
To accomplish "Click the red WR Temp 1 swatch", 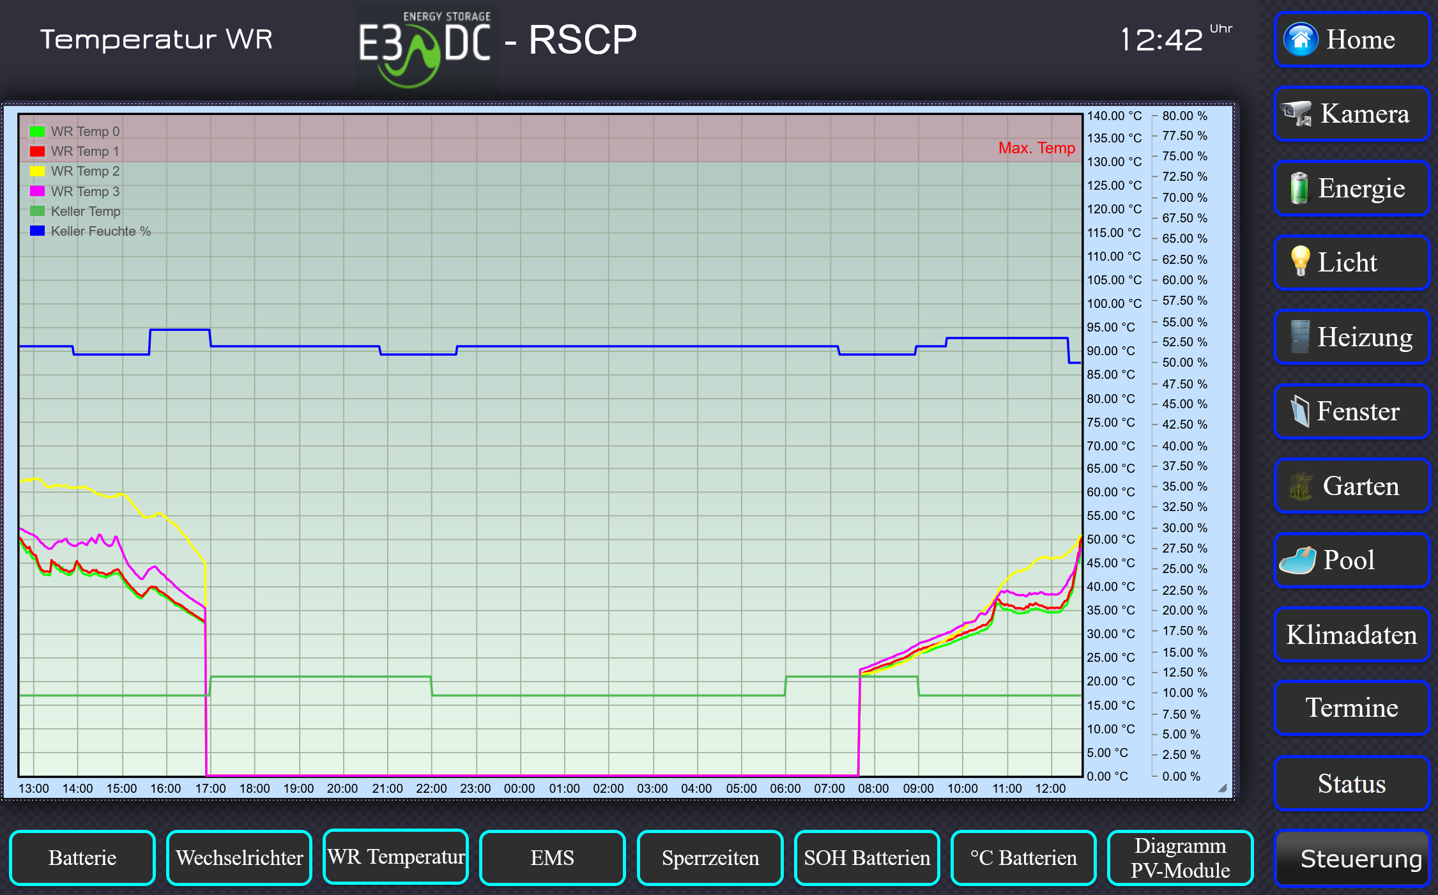I will click(37, 151).
